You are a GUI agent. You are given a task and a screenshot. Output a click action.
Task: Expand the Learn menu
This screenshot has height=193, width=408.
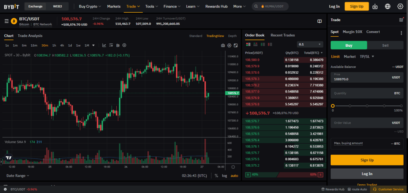click(x=193, y=6)
